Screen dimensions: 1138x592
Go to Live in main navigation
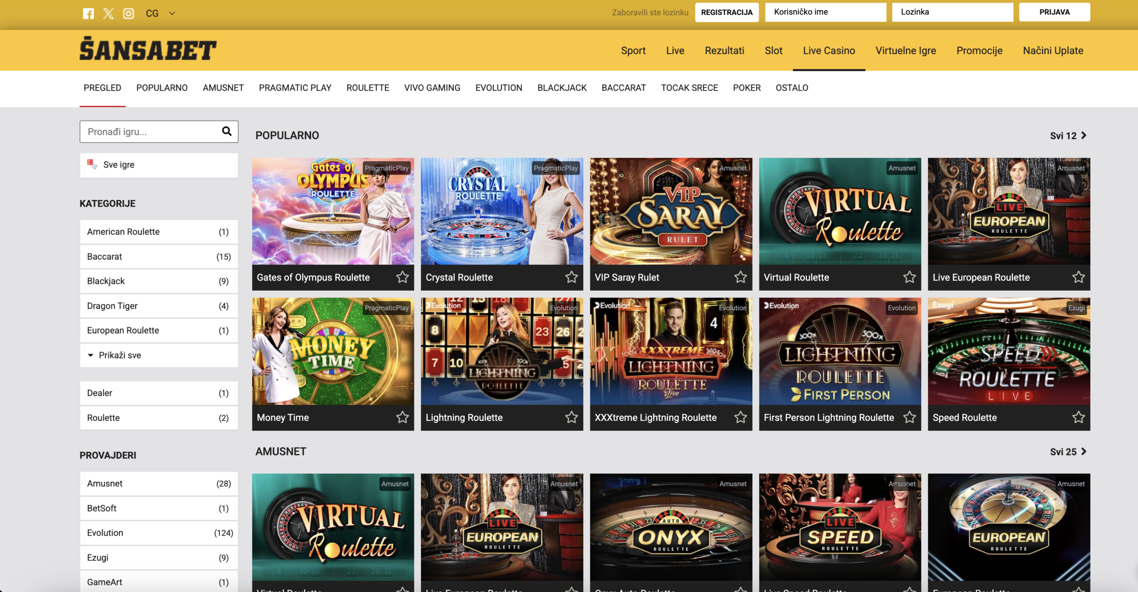[x=675, y=51]
